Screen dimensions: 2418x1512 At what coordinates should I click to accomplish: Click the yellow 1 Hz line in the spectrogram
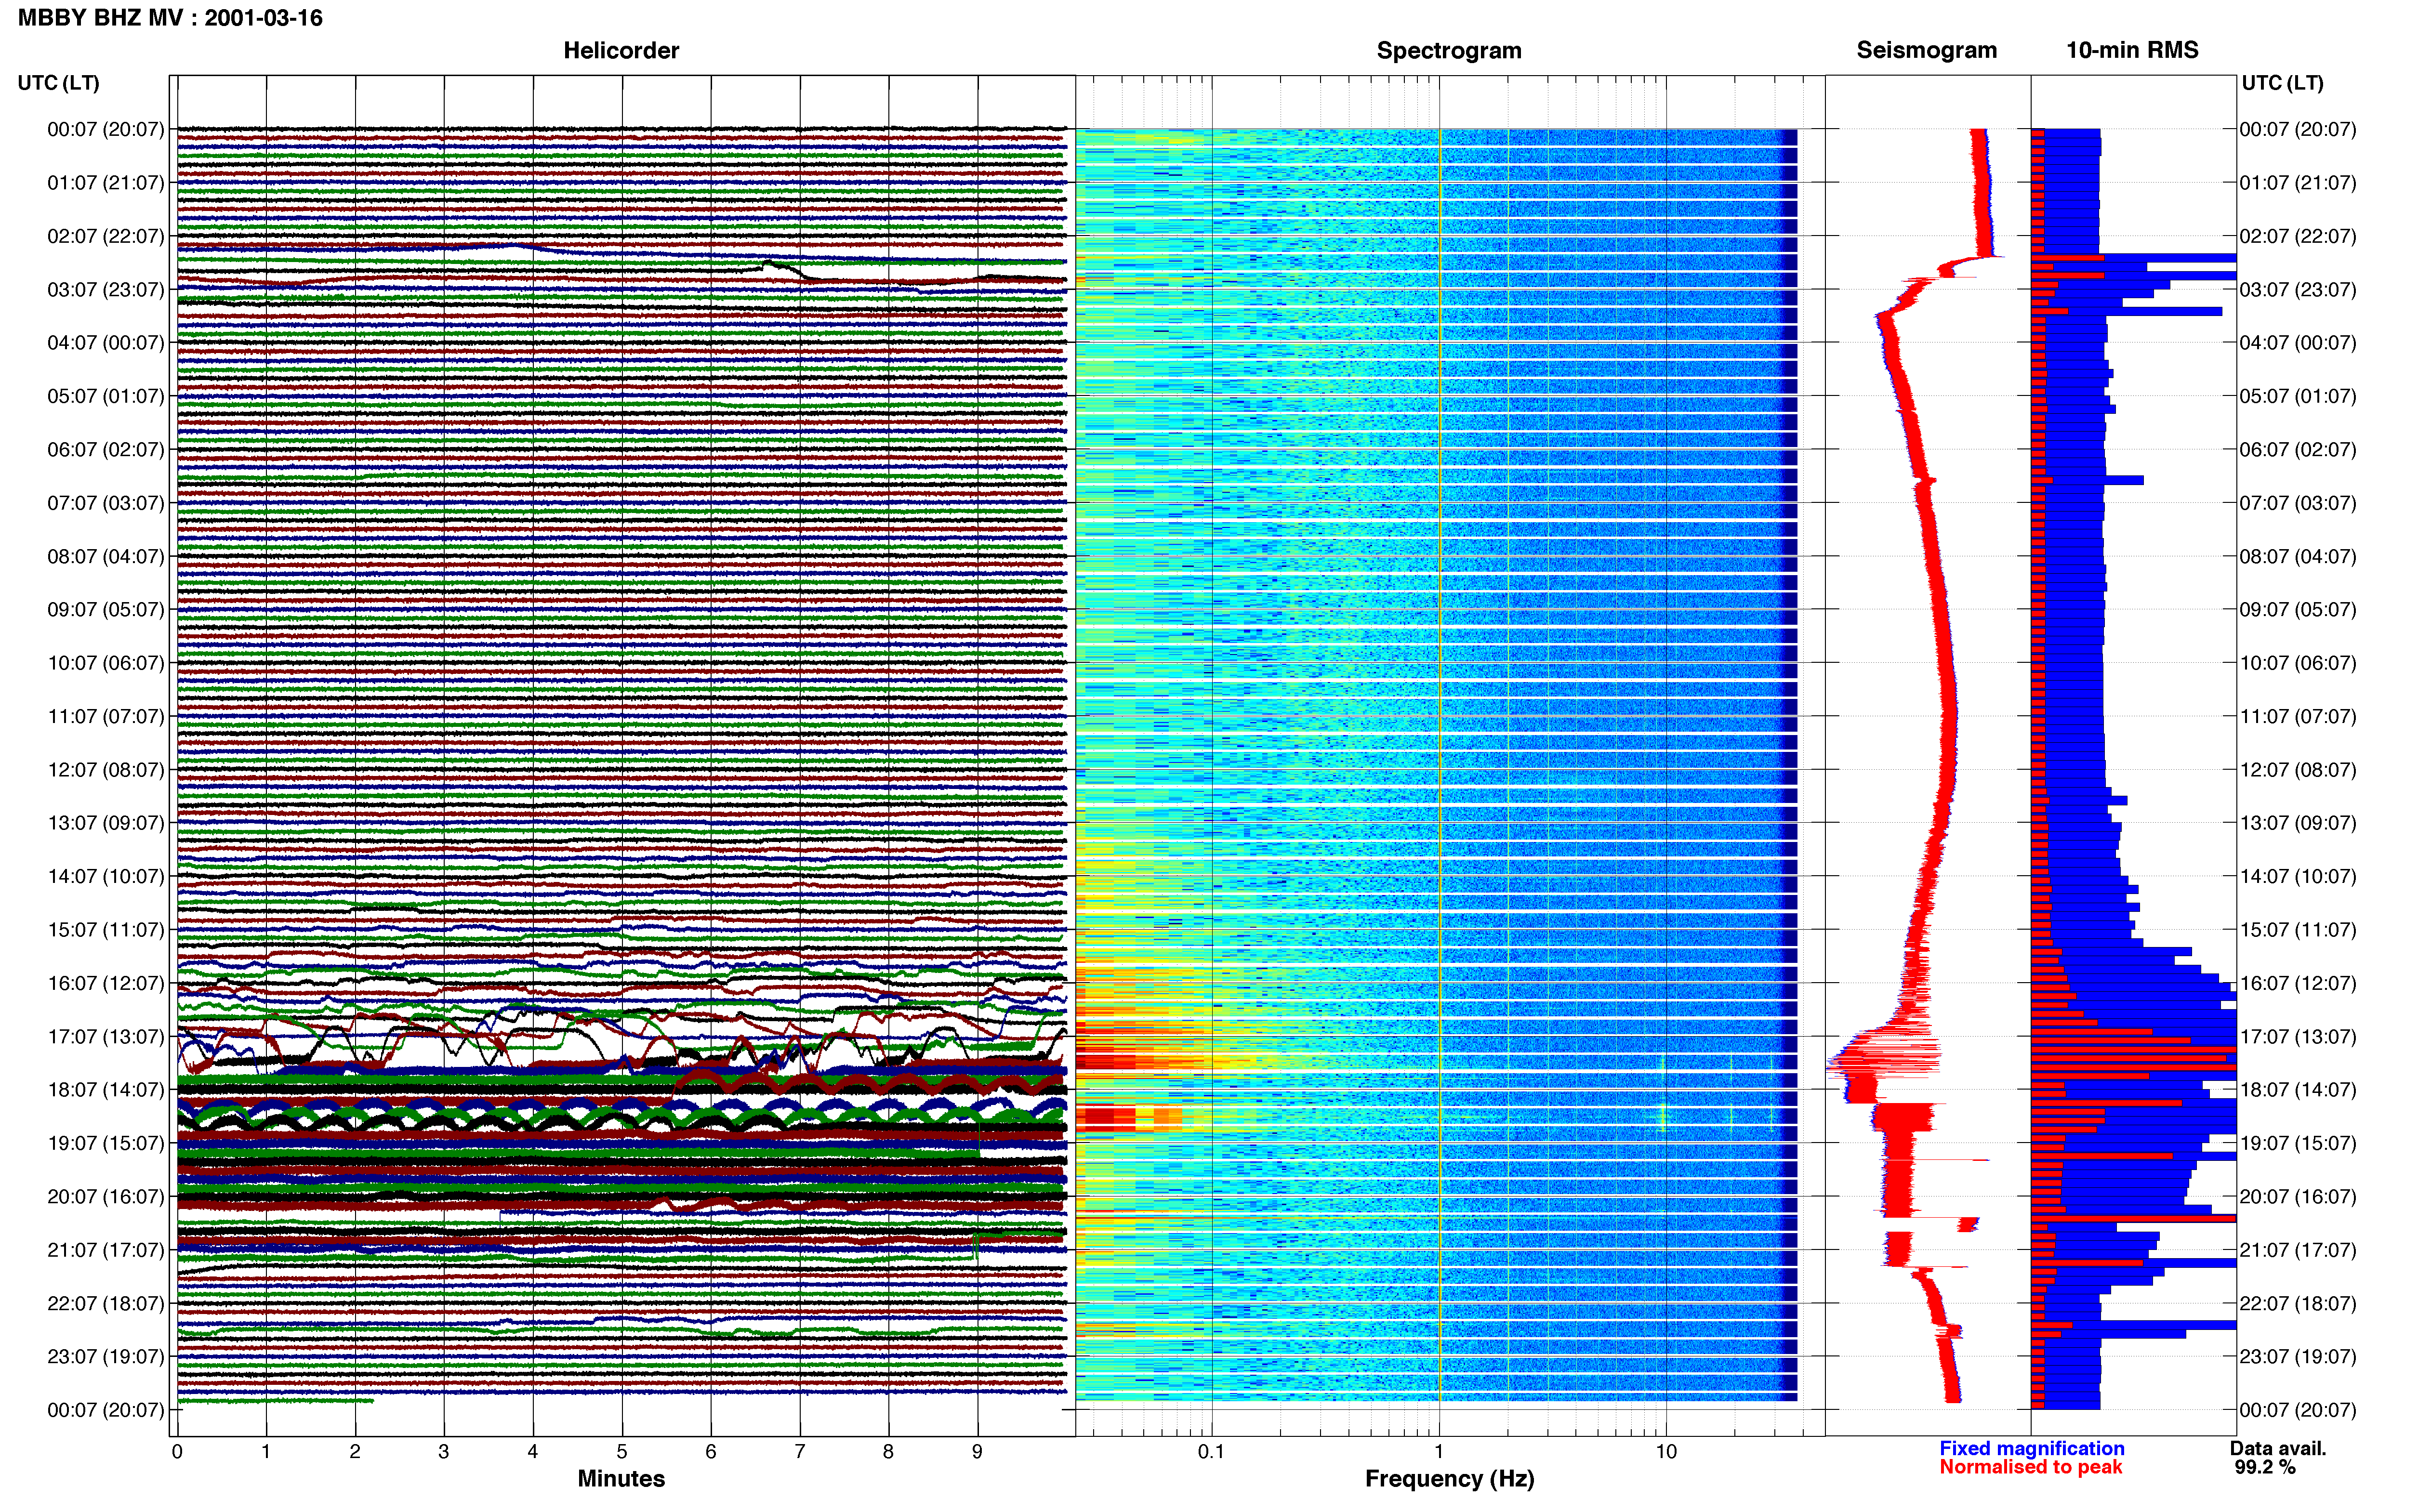[x=1440, y=765]
